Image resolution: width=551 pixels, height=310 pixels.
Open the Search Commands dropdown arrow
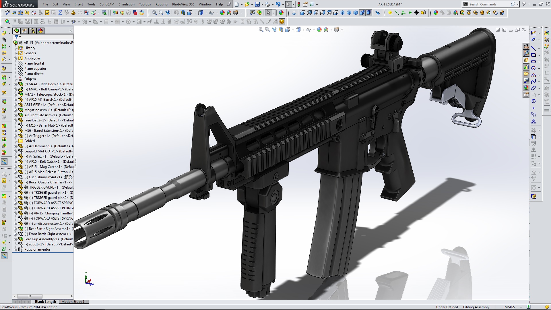(518, 4)
